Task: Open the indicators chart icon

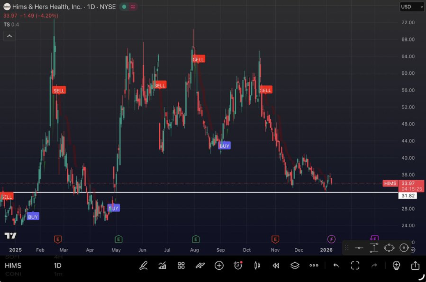Action: [162, 266]
